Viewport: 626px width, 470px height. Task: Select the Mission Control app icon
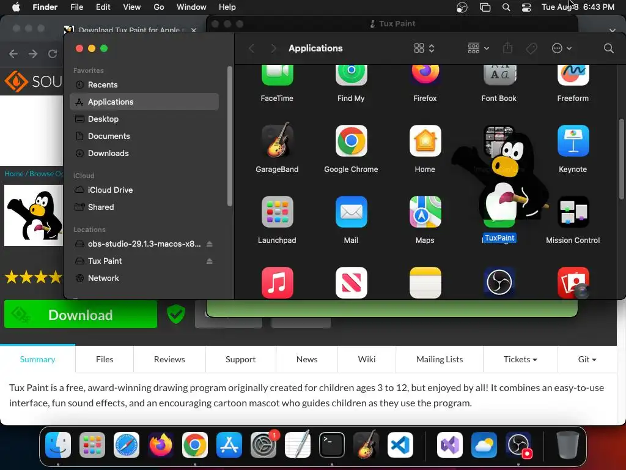click(x=573, y=212)
